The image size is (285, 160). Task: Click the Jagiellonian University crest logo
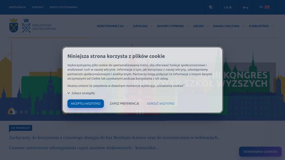click(14, 25)
